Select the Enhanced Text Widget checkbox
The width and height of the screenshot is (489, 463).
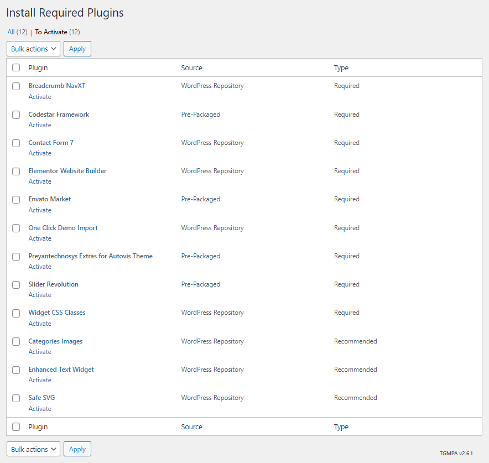[16, 370]
